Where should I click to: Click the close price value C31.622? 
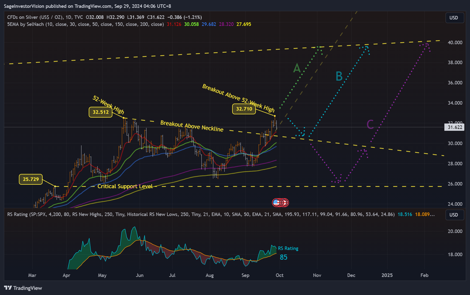156,17
